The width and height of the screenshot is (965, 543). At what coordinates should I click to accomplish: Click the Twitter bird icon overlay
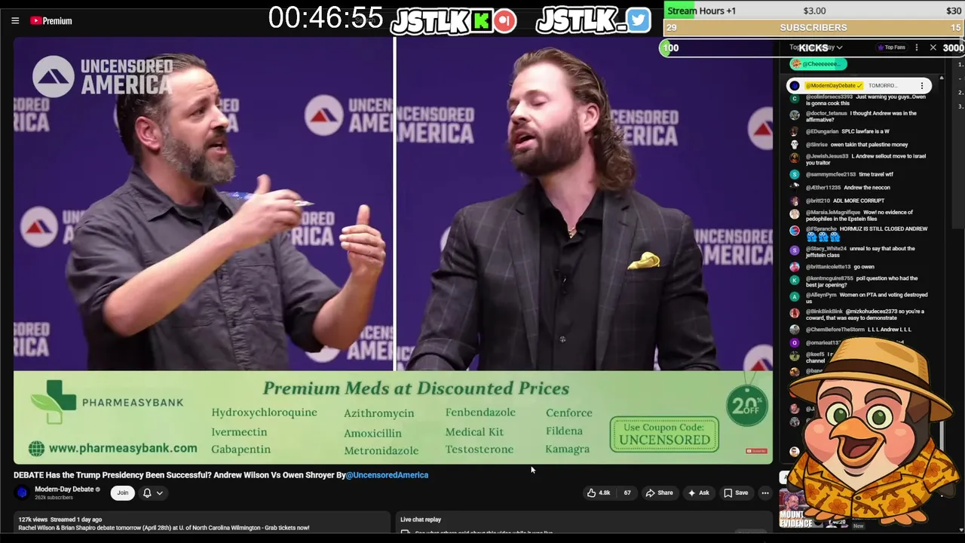click(638, 20)
